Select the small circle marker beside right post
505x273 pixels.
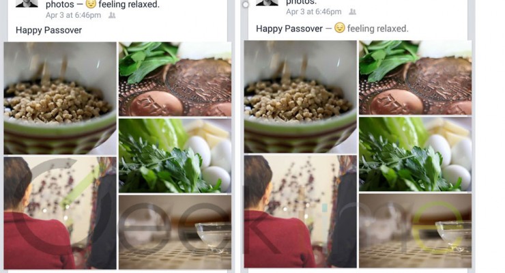(x=246, y=5)
